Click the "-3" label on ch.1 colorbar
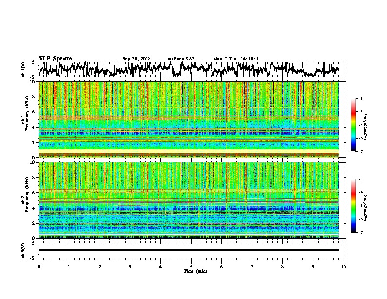Screen dimensions: 387x299 [x=360, y=99]
